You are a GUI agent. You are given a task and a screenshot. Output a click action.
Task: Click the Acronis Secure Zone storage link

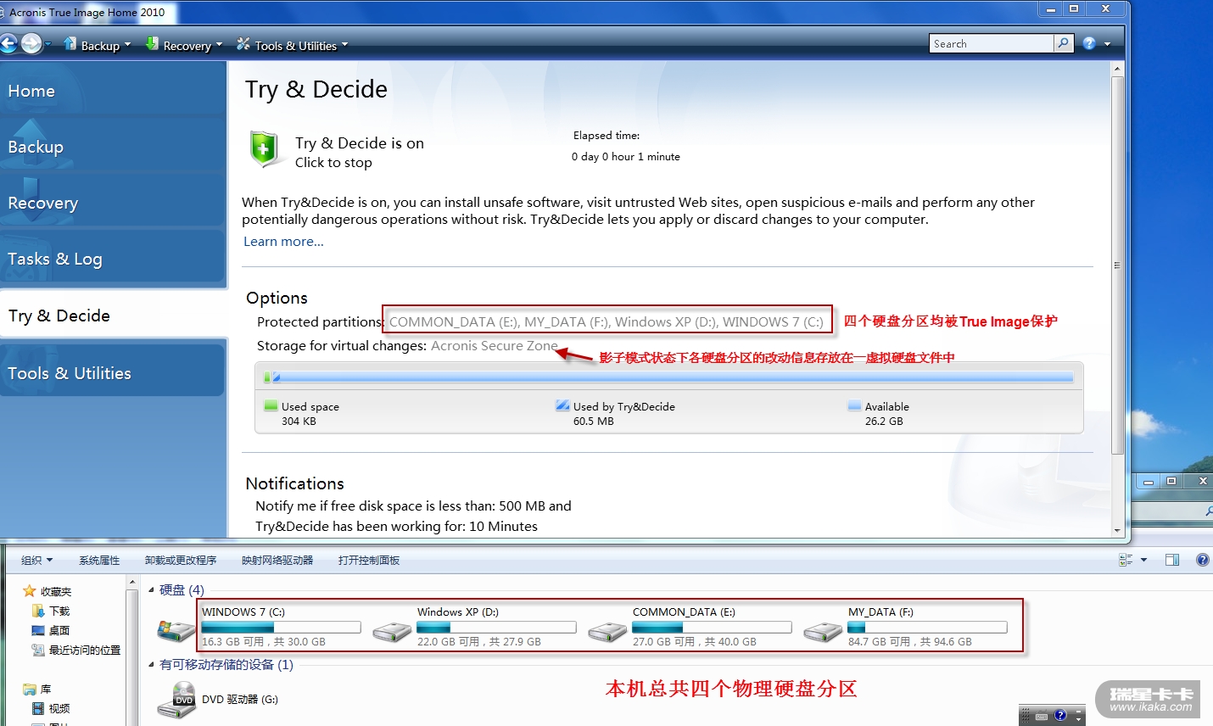coord(495,346)
